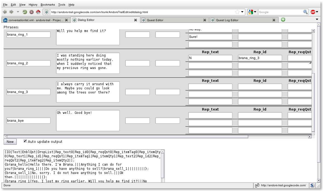
Task: Click the S icon in status bar
Action: click(x=312, y=185)
